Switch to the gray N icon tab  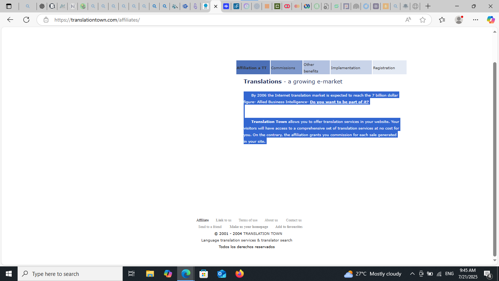pos(73,6)
